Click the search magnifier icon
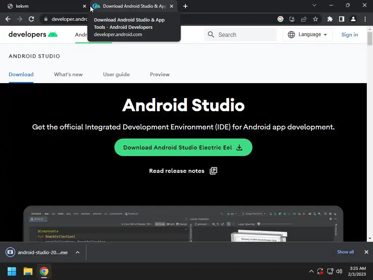Image resolution: width=373 pixels, height=280 pixels. (x=211, y=35)
